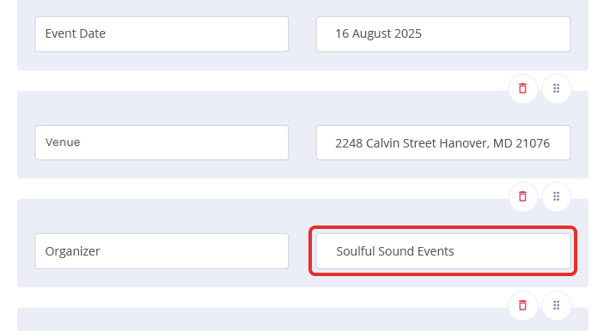604x331 pixels.
Task: Click the '16 August 2025' value field
Action: click(x=443, y=33)
